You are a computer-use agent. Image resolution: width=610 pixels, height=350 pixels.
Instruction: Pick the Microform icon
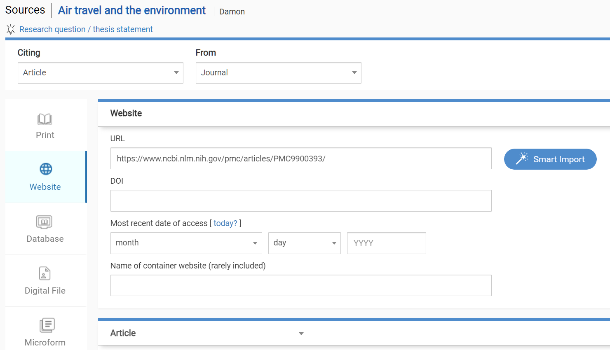click(x=47, y=325)
